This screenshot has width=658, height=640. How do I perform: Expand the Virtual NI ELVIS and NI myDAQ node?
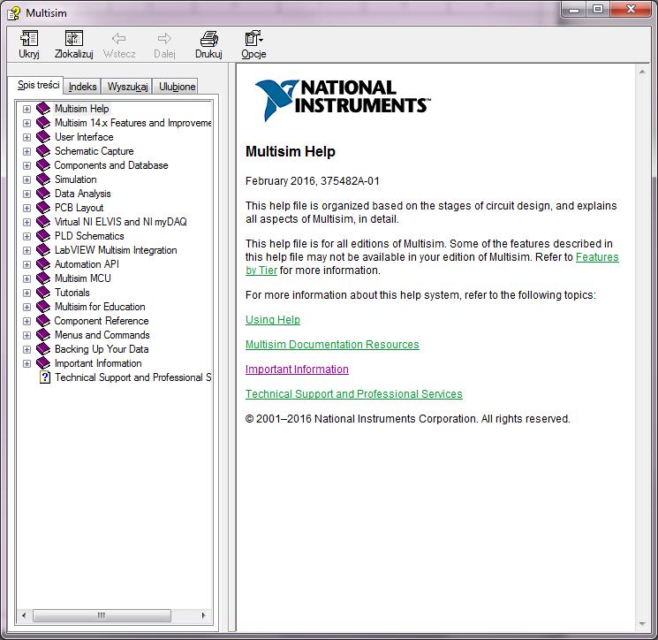coord(26,222)
